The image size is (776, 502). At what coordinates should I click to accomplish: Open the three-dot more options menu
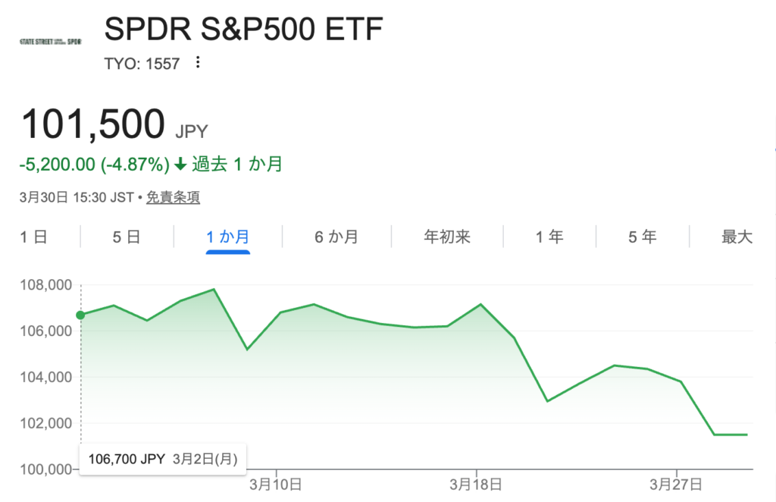click(x=198, y=63)
